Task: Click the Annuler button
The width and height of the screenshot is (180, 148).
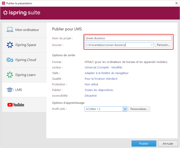Action: click(x=168, y=144)
